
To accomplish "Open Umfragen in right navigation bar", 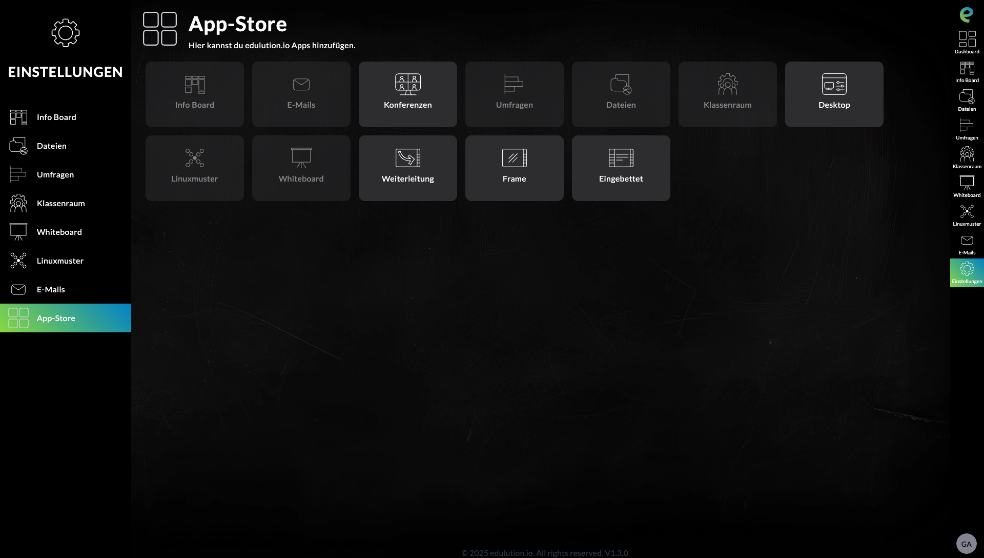I will [x=967, y=129].
